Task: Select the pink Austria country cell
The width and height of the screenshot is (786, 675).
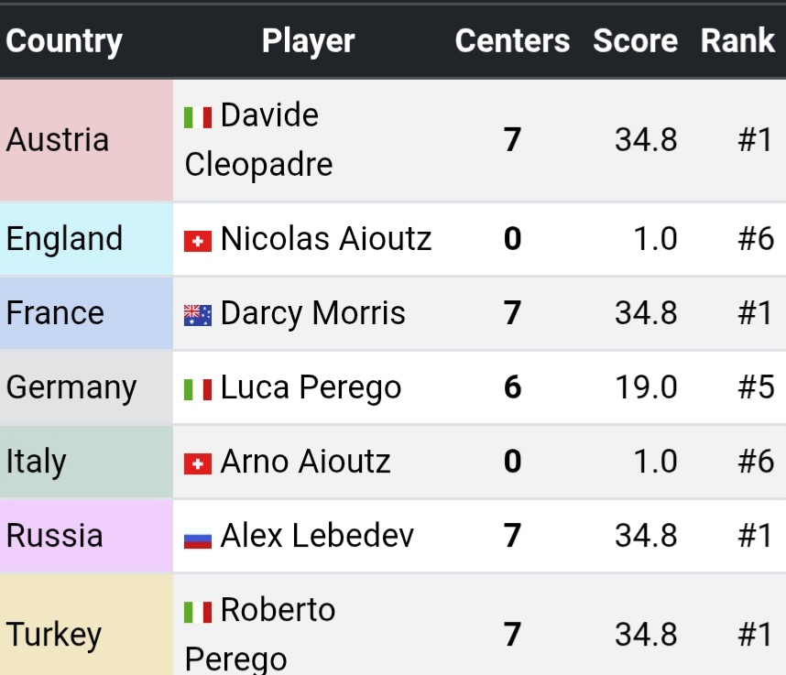Action: tap(86, 140)
